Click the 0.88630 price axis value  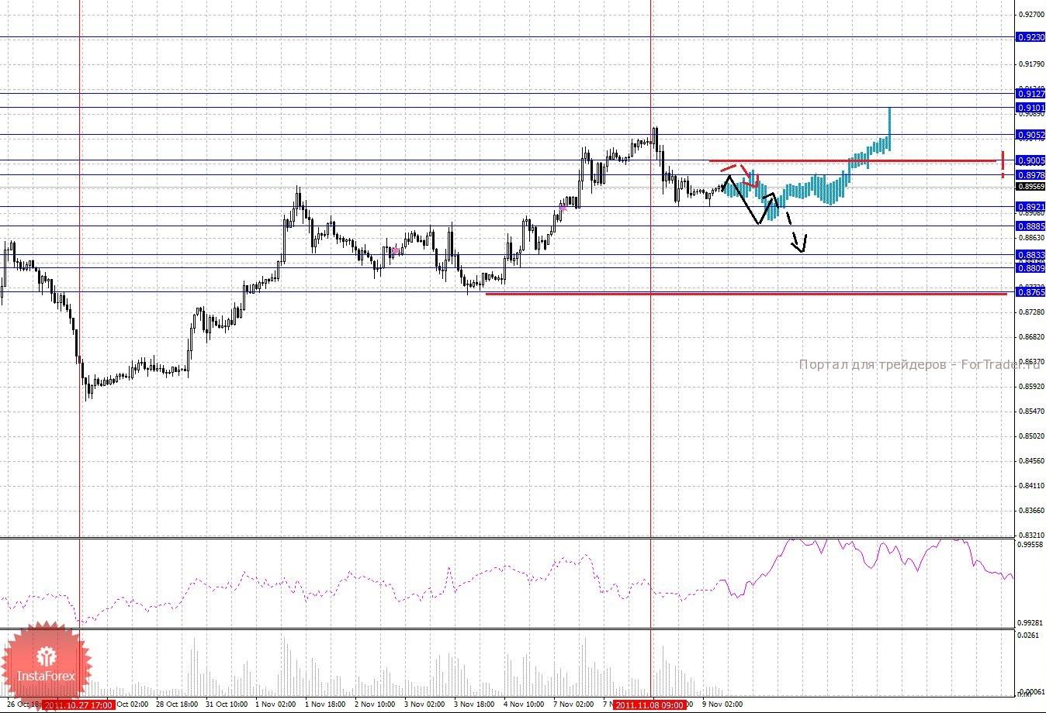coord(1030,238)
